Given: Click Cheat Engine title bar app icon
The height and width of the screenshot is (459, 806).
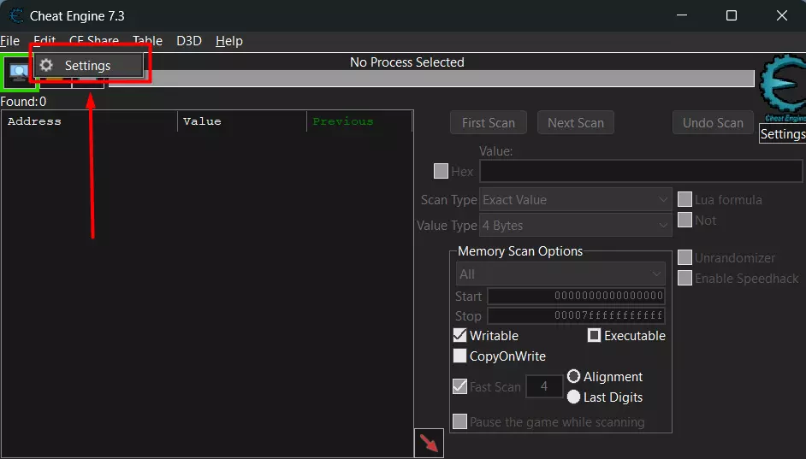Looking at the screenshot, I should tap(16, 16).
